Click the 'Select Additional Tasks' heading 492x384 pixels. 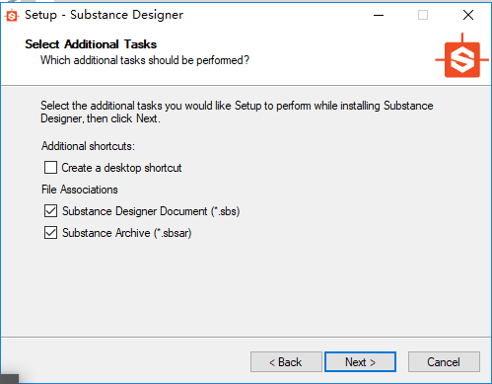tap(91, 44)
